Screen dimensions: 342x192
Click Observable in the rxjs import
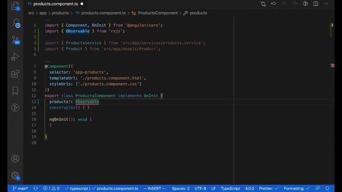click(77, 31)
